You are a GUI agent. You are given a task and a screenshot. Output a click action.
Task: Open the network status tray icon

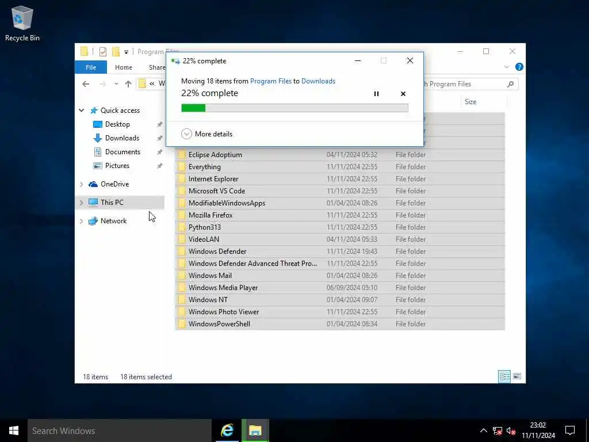[x=498, y=430]
